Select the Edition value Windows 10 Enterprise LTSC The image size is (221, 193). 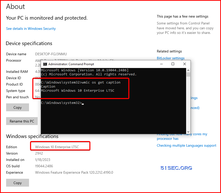(x=57, y=147)
